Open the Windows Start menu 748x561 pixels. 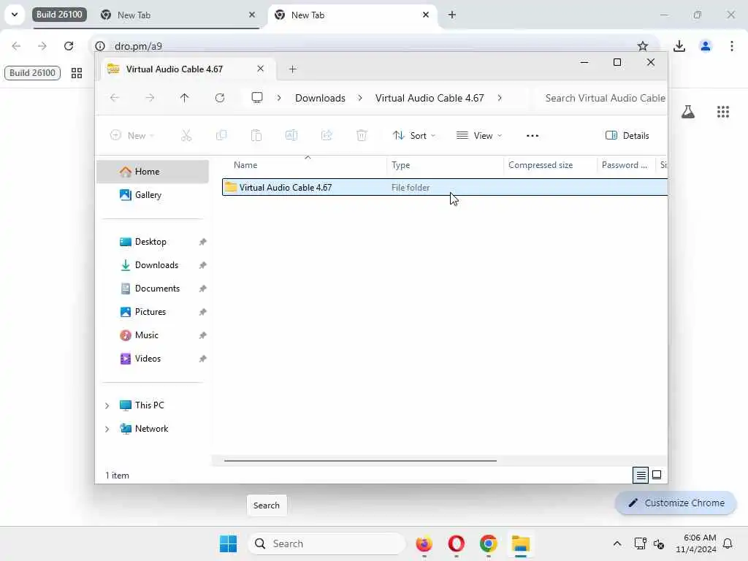tap(228, 543)
